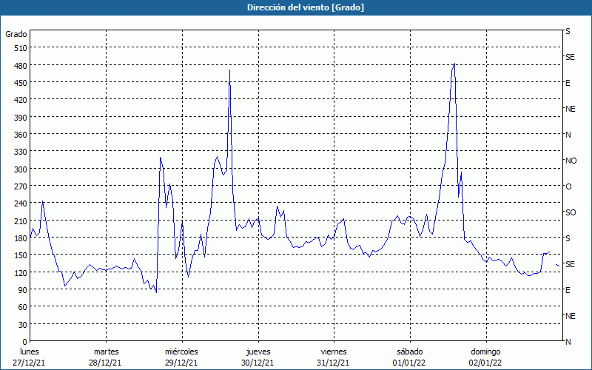Click the 180 value on the y-axis
The width and height of the screenshot is (592, 370).
click(21, 238)
